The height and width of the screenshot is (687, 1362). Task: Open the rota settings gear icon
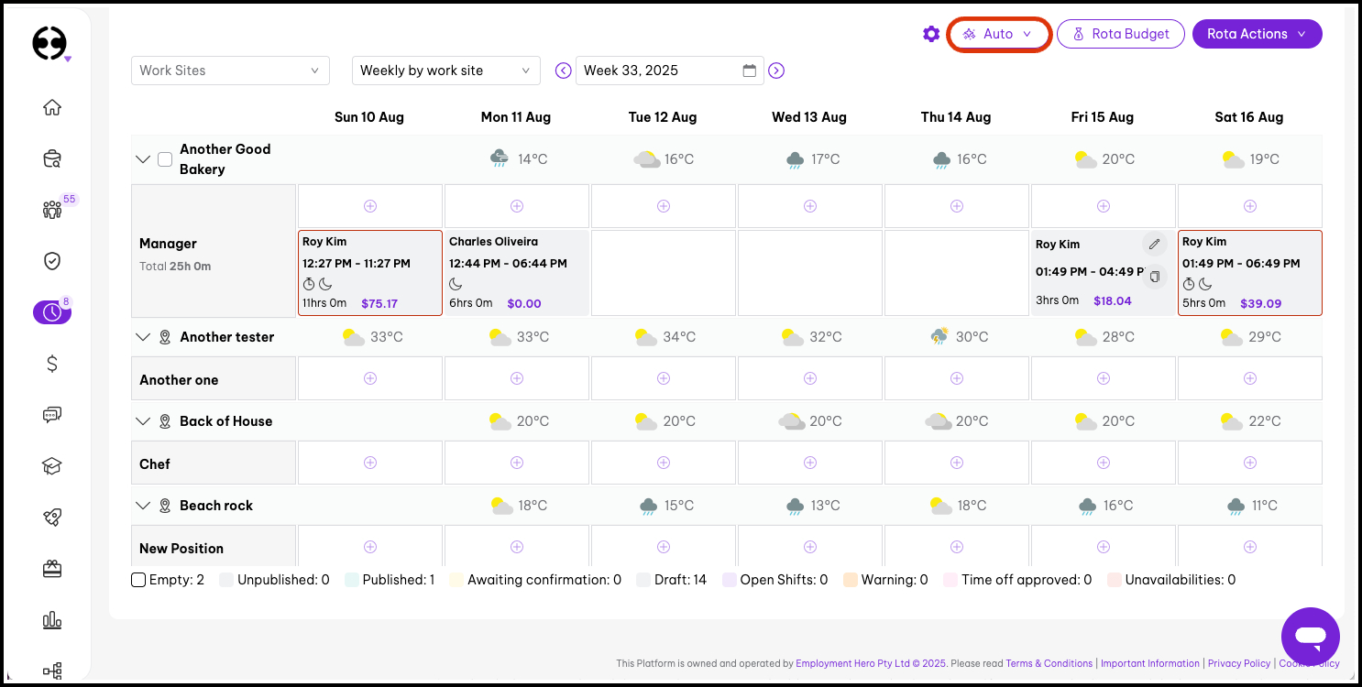[x=931, y=34]
